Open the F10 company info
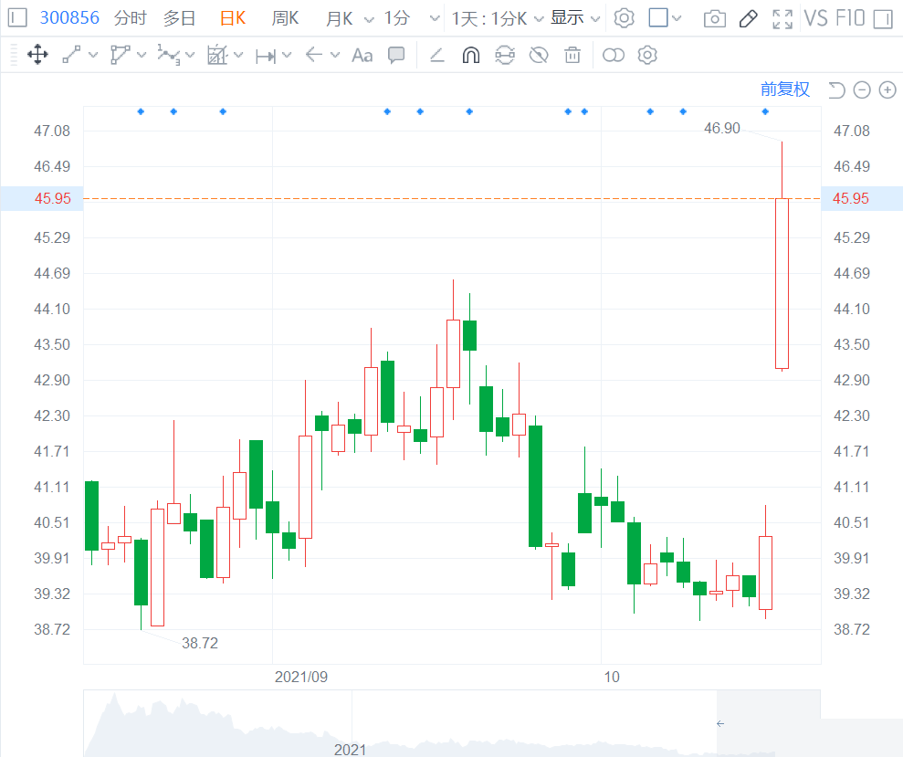The width and height of the screenshot is (903, 757). tap(850, 18)
